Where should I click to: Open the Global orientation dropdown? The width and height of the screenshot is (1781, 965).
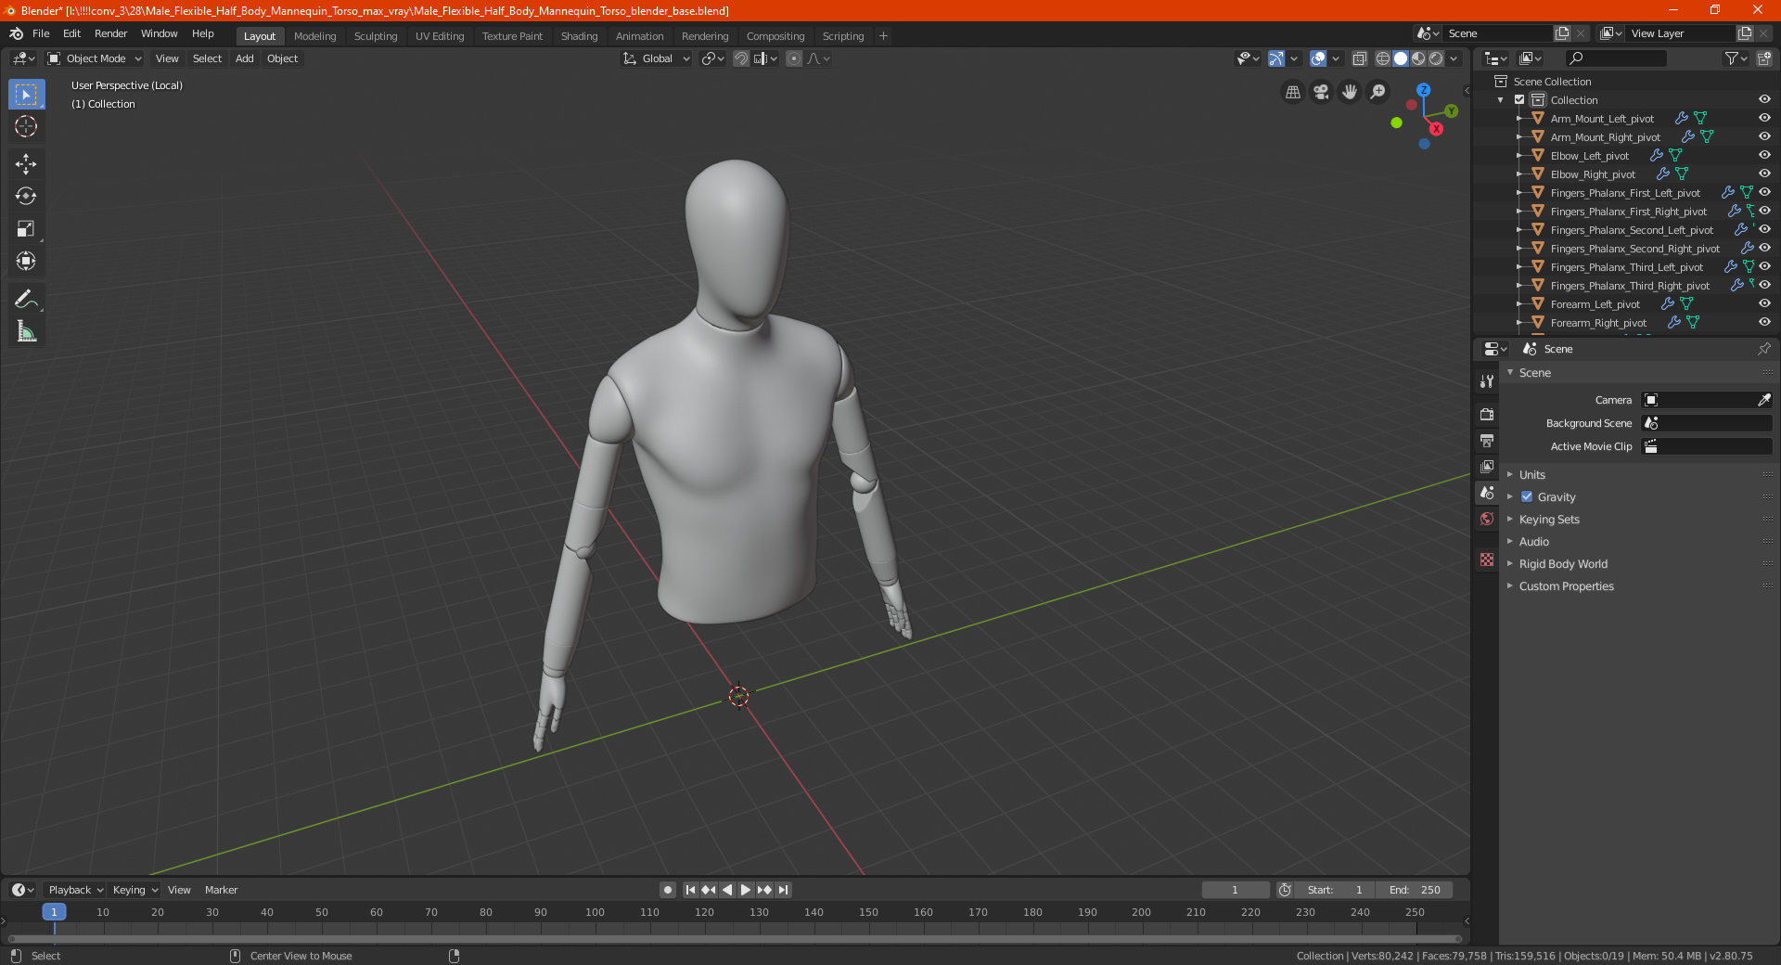point(656,58)
